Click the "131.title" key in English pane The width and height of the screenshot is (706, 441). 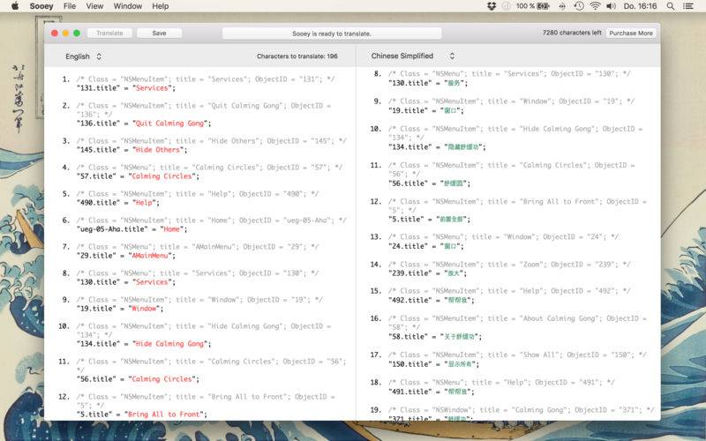pos(98,87)
